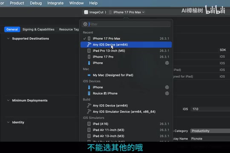Viewport: 230px width, 153px height.
Task: Collapse the Supported Destinations section
Action: (x=9, y=39)
